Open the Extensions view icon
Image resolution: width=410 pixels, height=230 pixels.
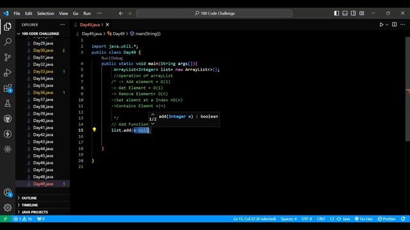(x=8, y=88)
